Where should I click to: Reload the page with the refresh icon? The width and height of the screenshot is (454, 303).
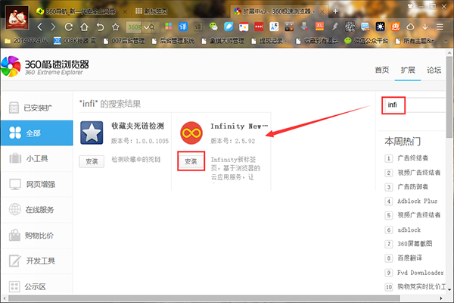click(68, 27)
